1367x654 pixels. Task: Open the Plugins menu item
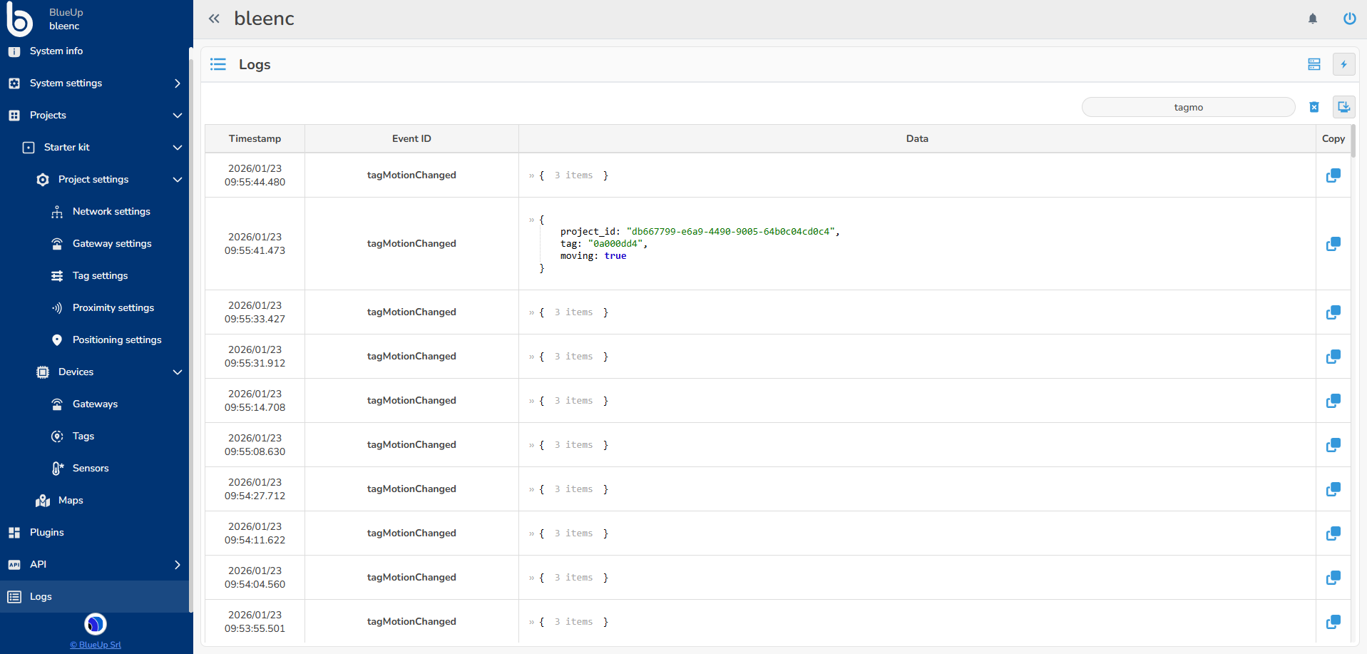point(47,533)
